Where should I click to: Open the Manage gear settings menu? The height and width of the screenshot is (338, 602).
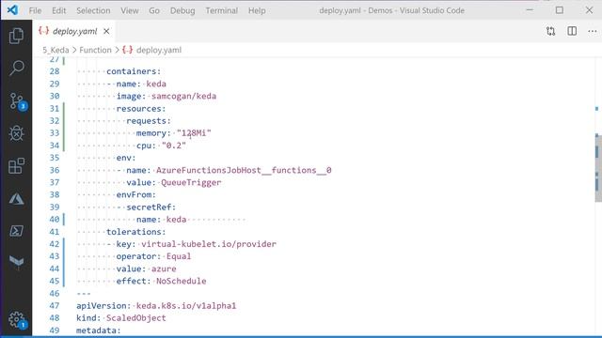point(17,319)
